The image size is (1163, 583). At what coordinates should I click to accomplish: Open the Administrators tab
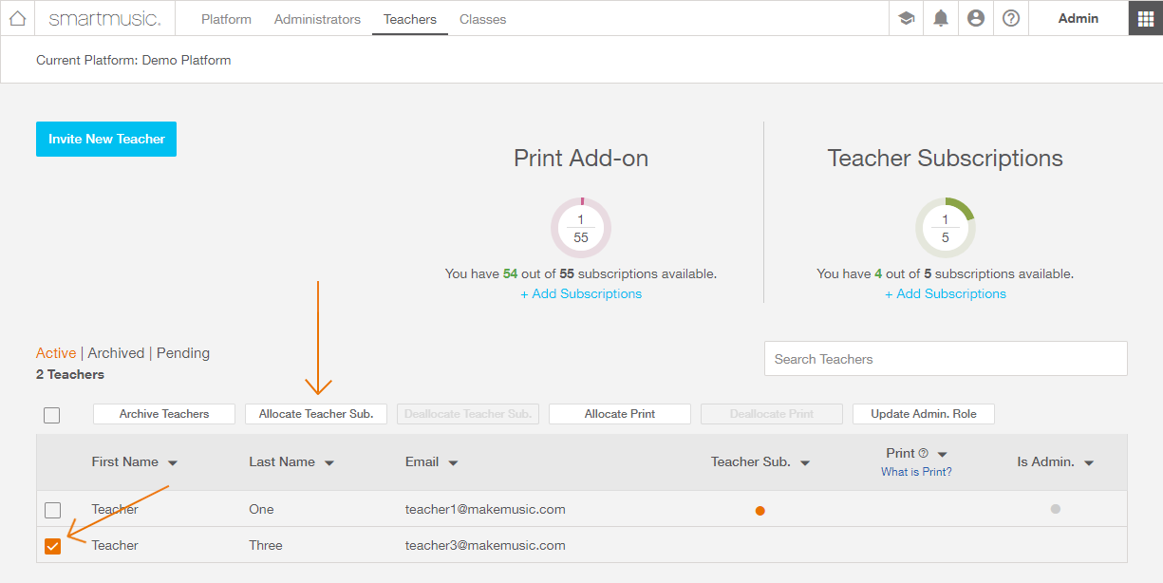click(317, 19)
